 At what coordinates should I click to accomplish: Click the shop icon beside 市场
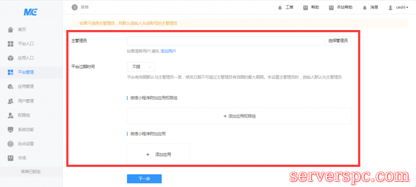(x=10, y=158)
